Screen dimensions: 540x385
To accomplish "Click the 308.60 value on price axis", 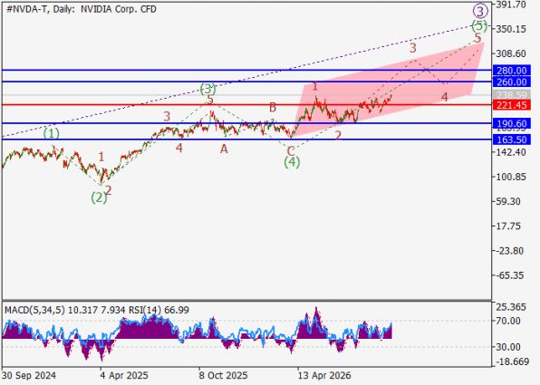I will tap(511, 53).
